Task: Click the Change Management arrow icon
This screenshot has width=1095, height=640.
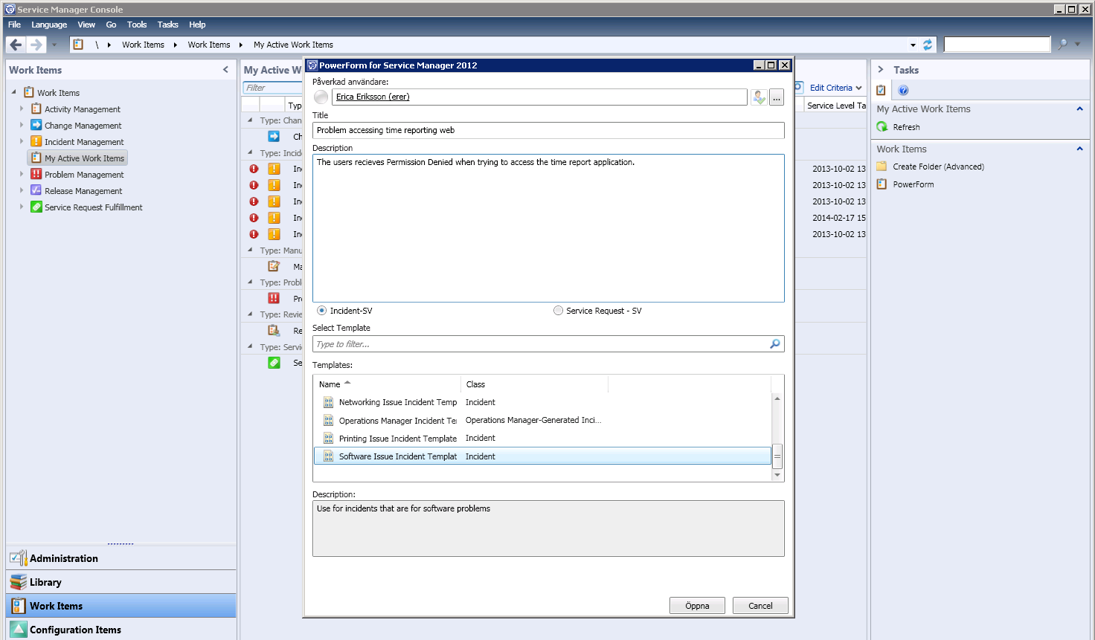Action: pos(36,125)
